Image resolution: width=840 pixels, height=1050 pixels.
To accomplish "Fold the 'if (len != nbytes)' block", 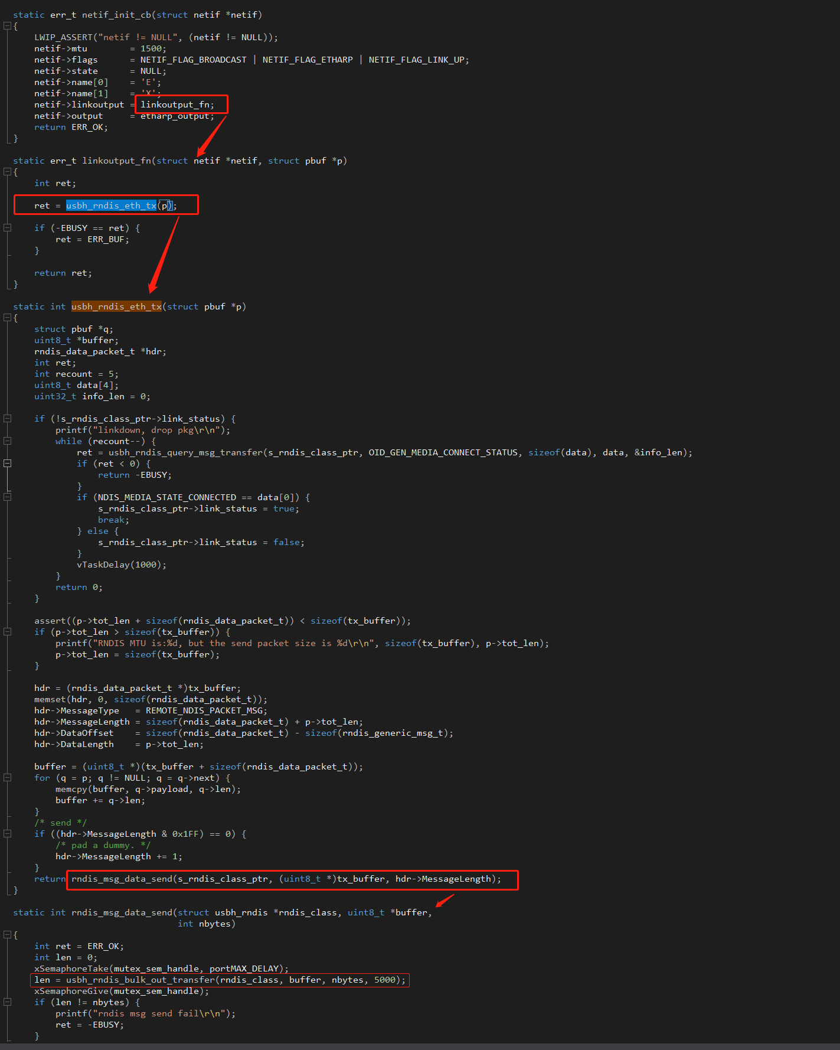I will click(x=7, y=1002).
